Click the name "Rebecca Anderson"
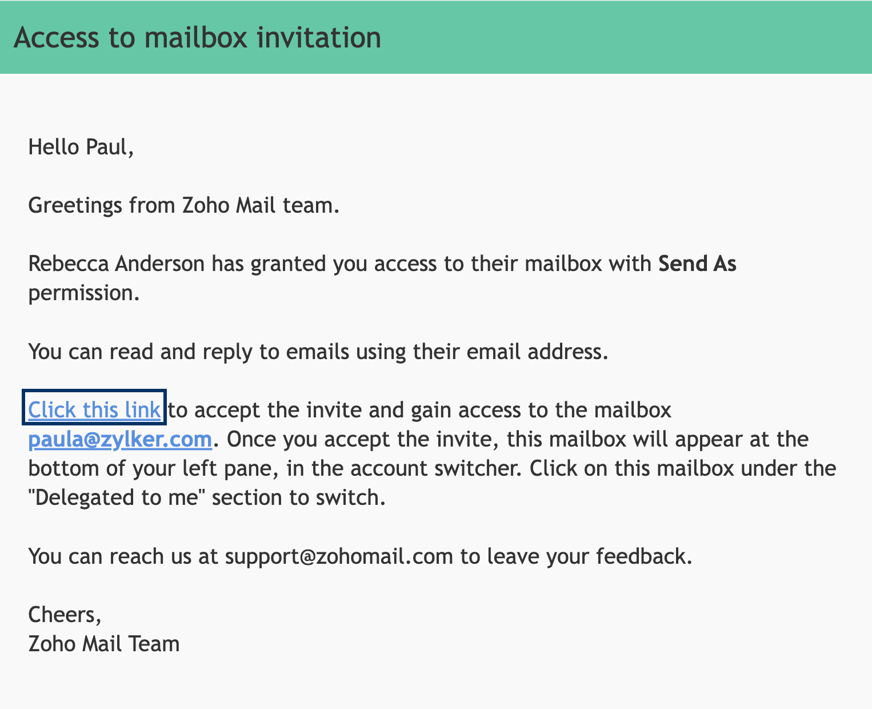Screen dimensions: 872x709 pyautogui.click(x=116, y=264)
